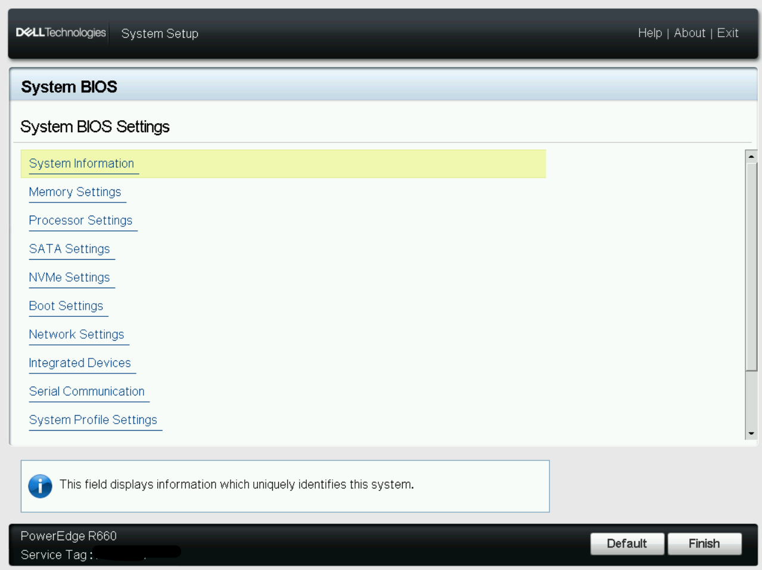Click the Dell Technologies logo
The height and width of the screenshot is (570, 762).
coord(61,33)
